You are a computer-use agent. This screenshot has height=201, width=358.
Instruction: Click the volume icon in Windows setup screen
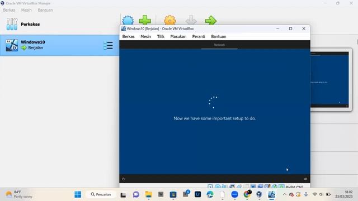[x=305, y=179]
